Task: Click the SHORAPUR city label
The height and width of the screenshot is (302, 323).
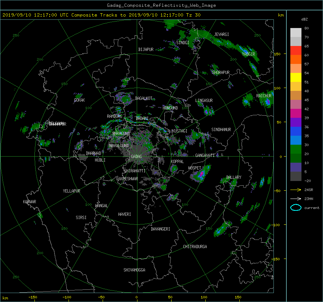Action: pyautogui.click(x=221, y=72)
